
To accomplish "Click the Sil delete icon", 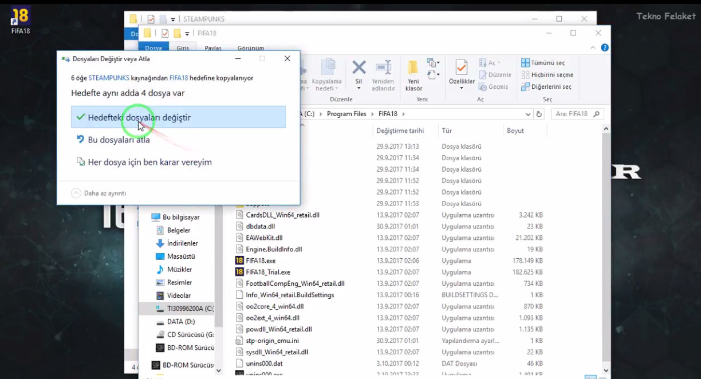I will [359, 67].
